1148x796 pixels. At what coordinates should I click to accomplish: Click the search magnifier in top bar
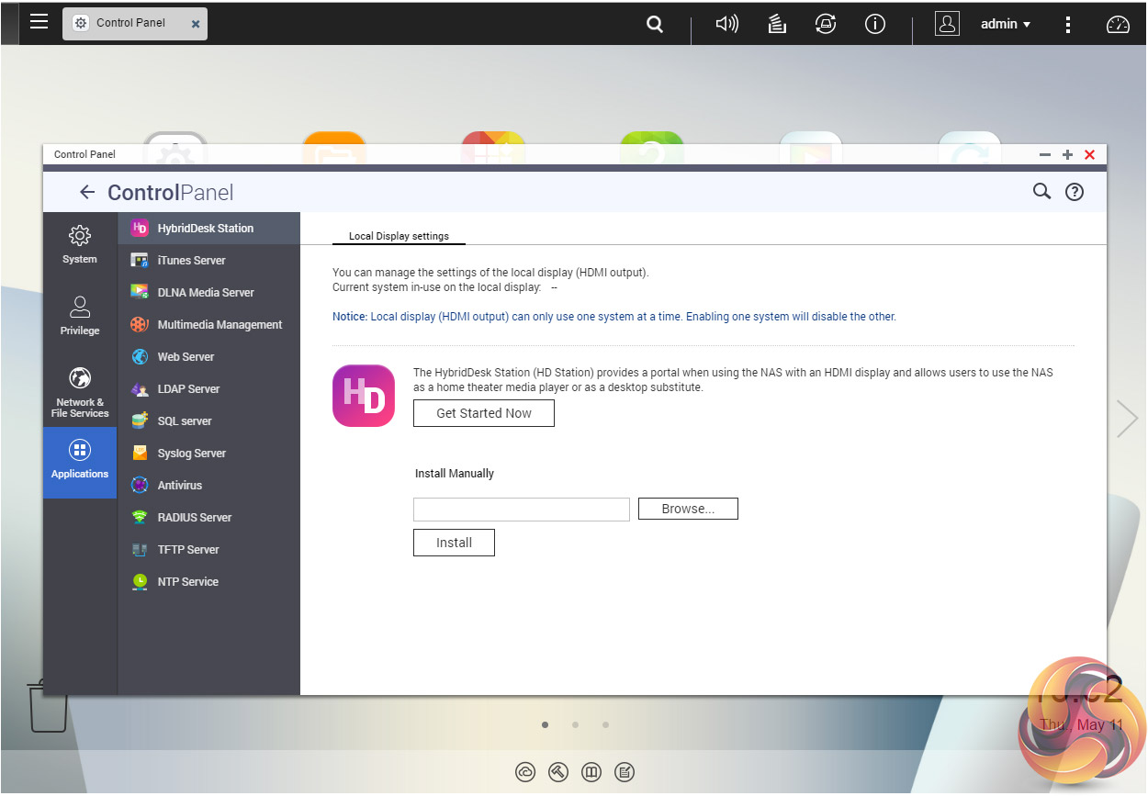click(655, 25)
